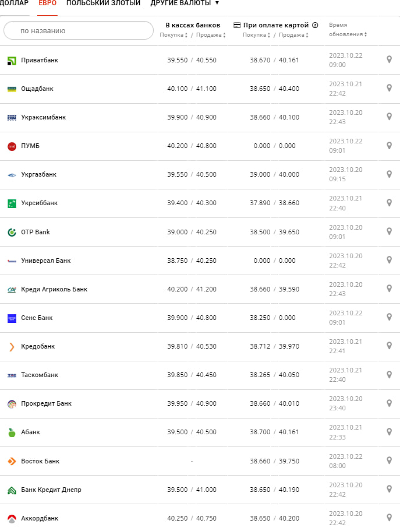Click the Абанк green apple logo
The width and height of the screenshot is (400, 531).
[x=12, y=432]
